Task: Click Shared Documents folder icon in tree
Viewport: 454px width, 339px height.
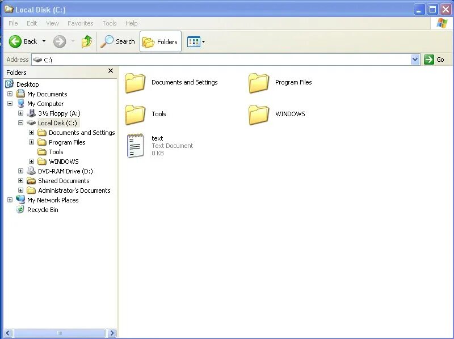Action: tap(31, 181)
